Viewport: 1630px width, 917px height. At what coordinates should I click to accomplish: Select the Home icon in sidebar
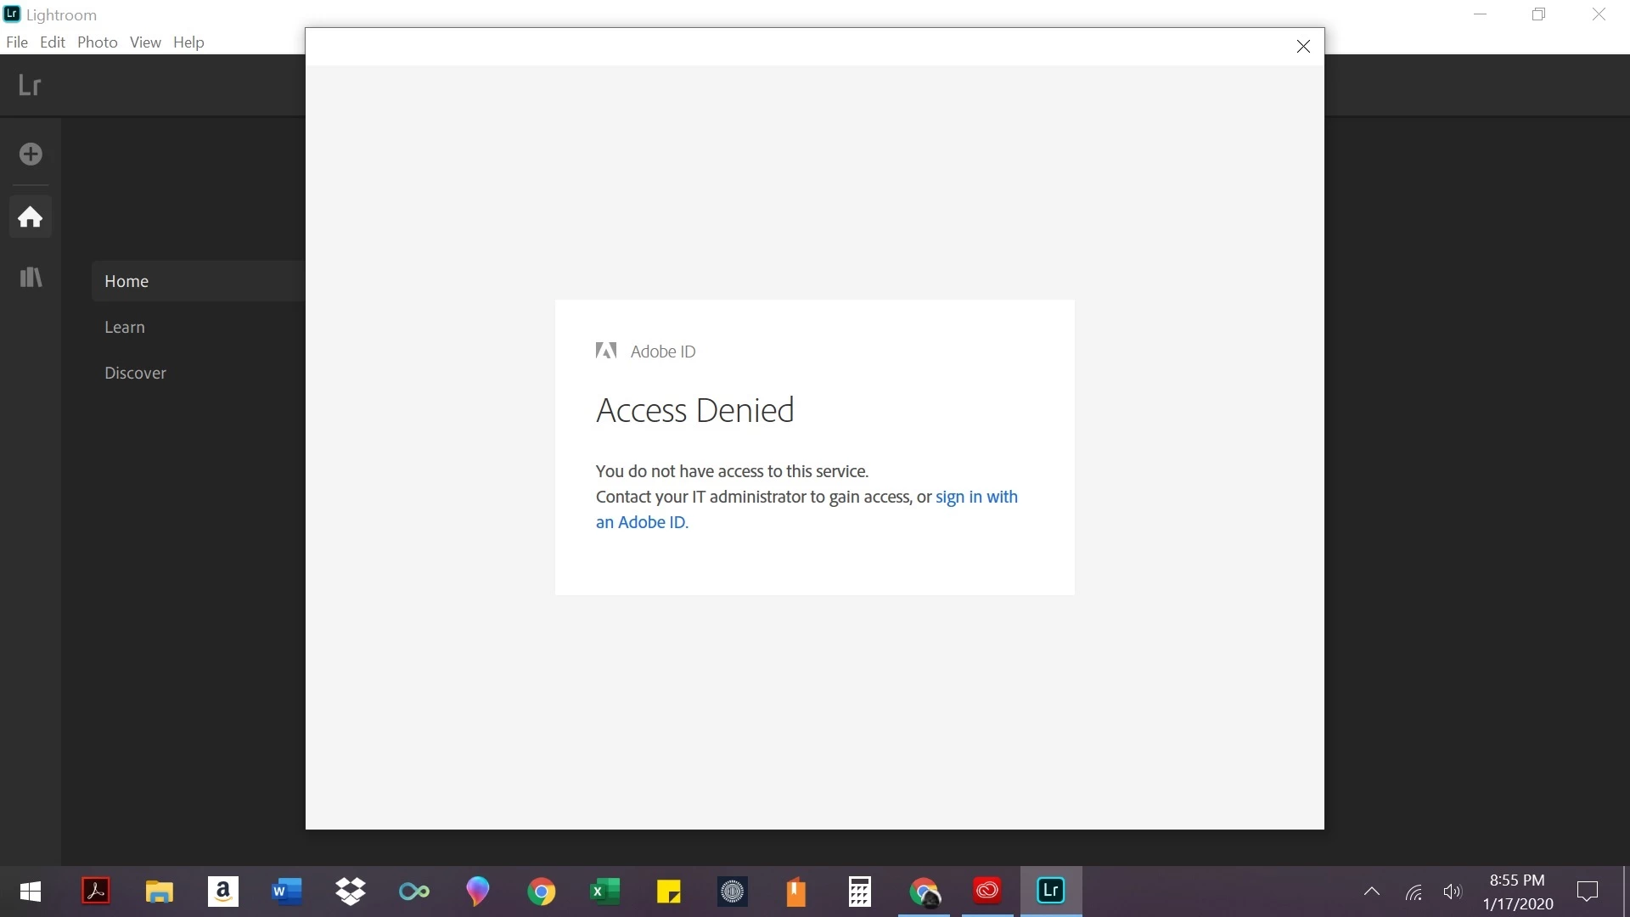click(31, 217)
